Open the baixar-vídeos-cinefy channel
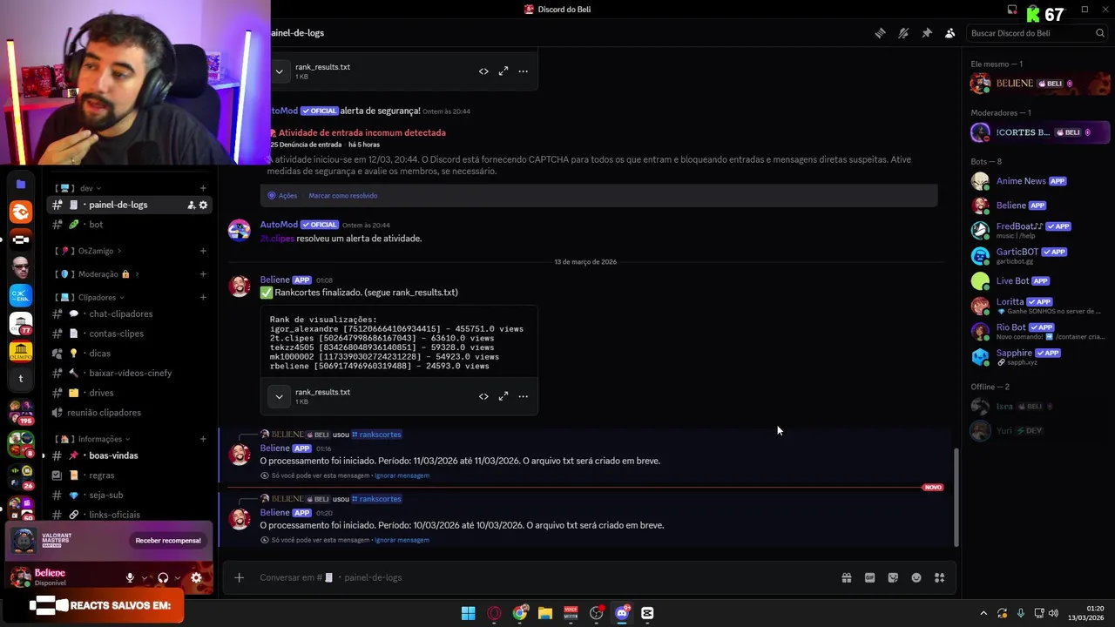 click(129, 373)
